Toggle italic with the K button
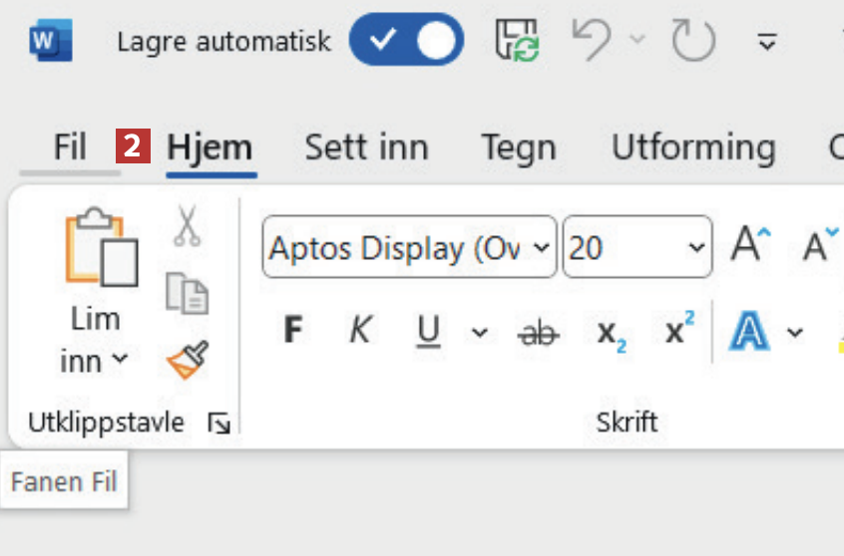 coord(360,331)
